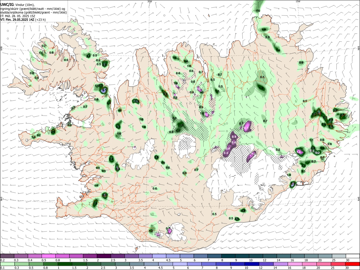The width and height of the screenshot is (360, 270).
Task: Select the bright pink 0.5–0.8 snow legend swatch
Action: pyautogui.click(x=48, y=256)
